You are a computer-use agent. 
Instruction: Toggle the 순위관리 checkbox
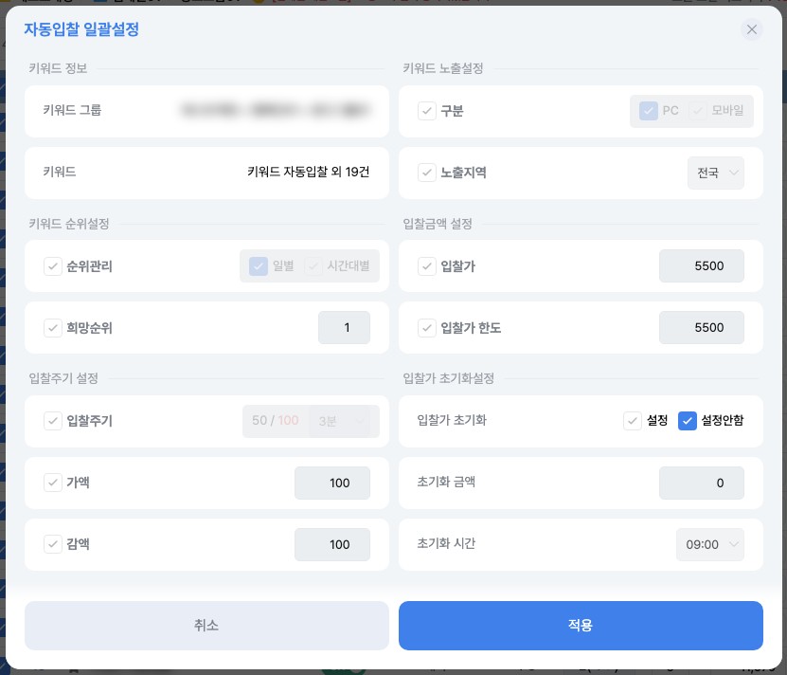pos(53,266)
